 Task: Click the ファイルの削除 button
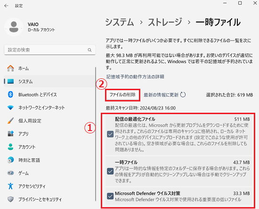(122, 95)
